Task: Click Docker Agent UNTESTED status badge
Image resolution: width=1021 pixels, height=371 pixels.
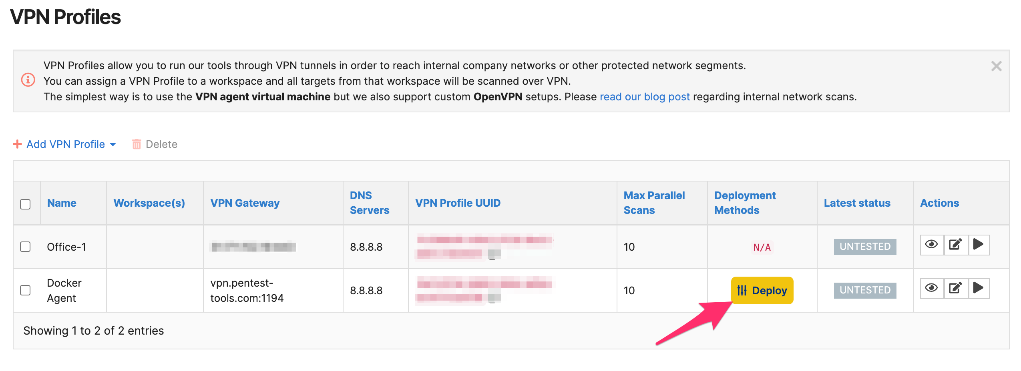Action: 865,290
